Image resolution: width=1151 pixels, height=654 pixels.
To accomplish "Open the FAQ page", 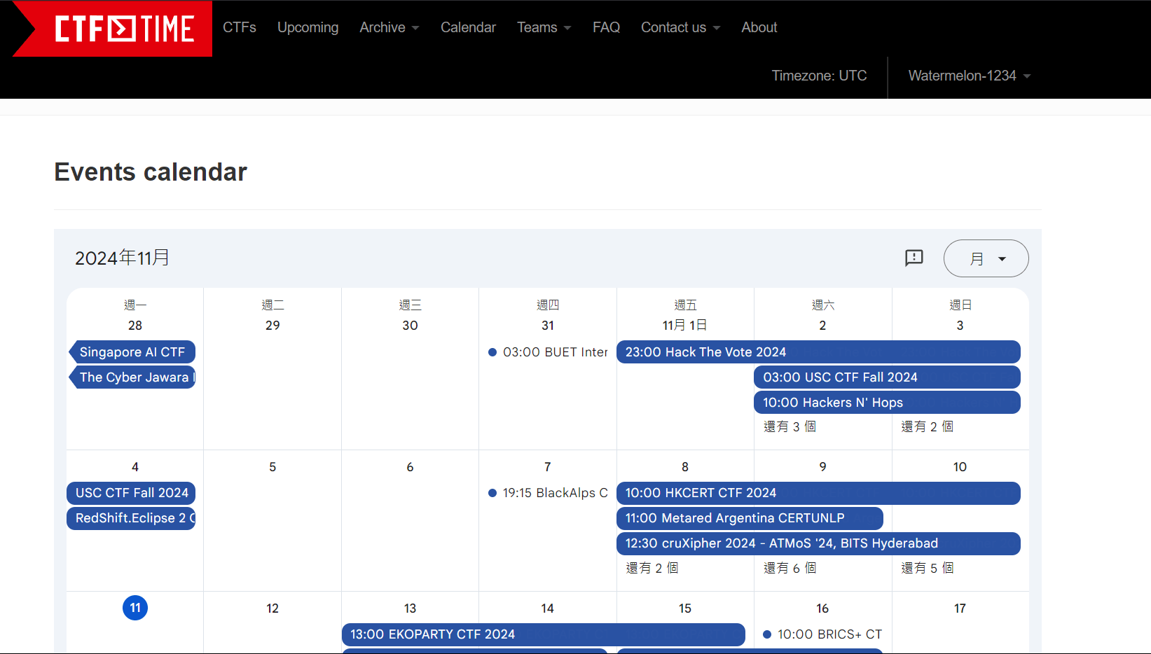I will click(606, 27).
